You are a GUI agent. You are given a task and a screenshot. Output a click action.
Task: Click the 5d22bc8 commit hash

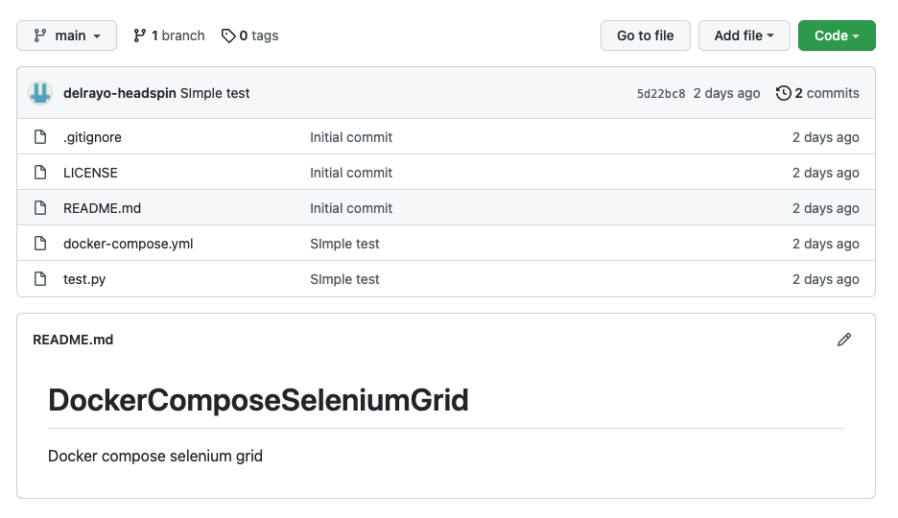coord(661,94)
